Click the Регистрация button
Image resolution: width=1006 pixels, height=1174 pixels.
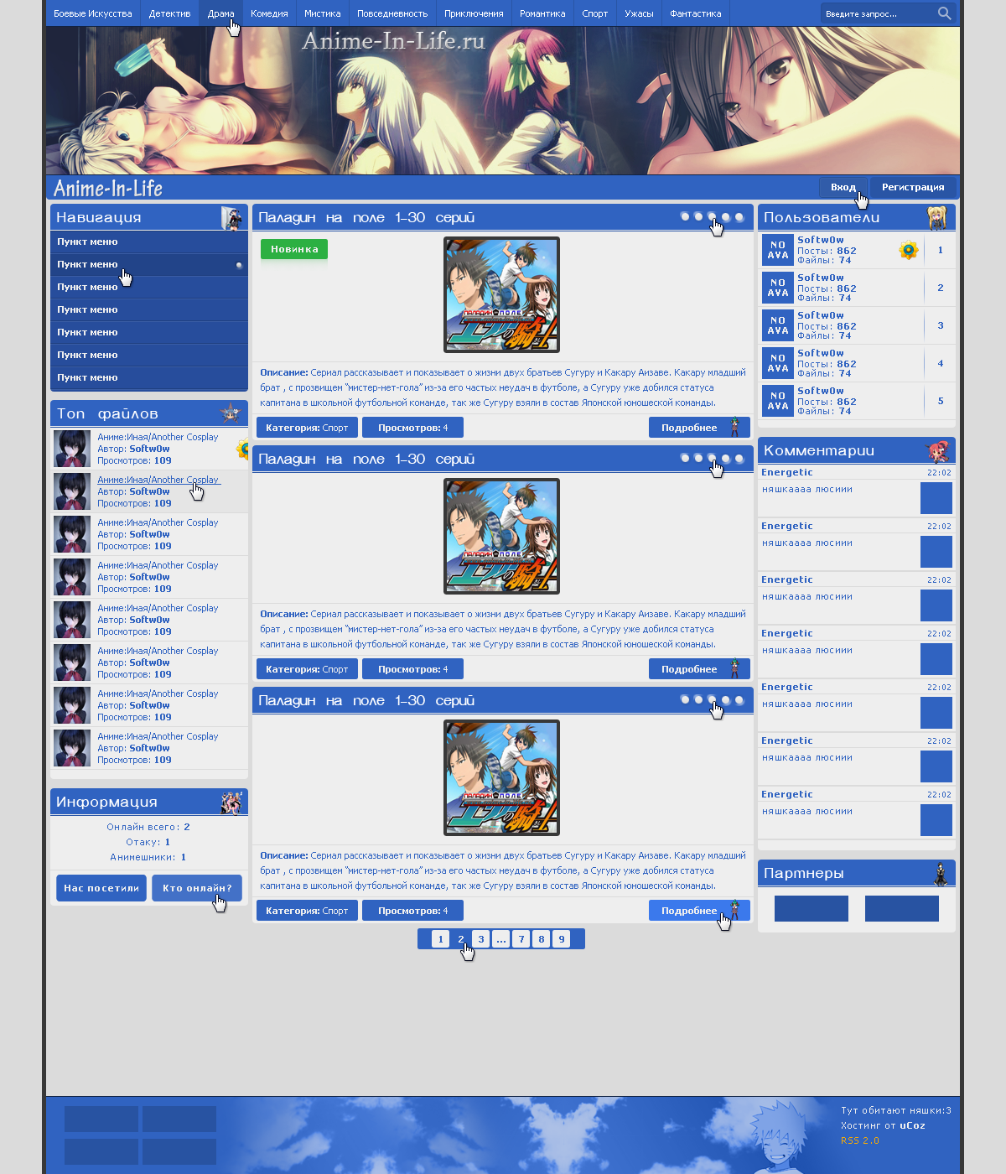pyautogui.click(x=913, y=187)
